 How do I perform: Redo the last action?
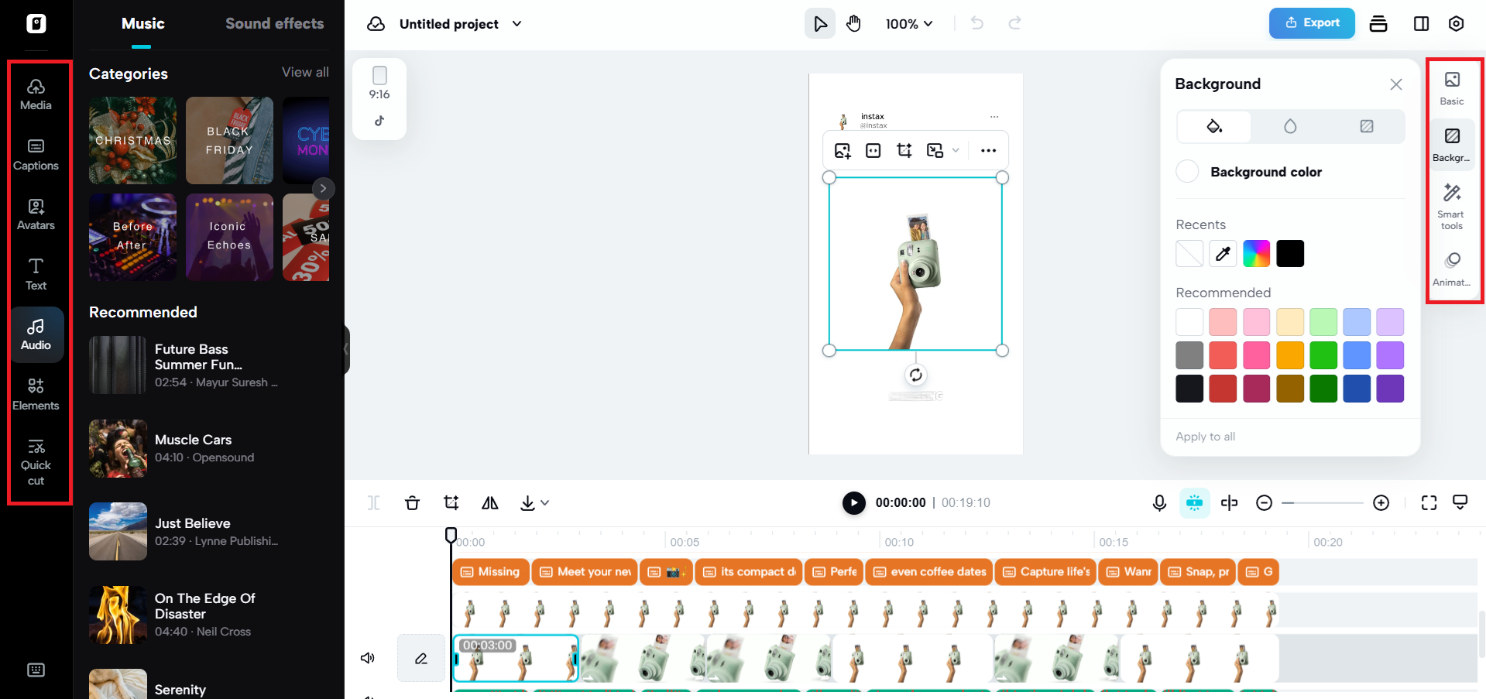click(1014, 23)
